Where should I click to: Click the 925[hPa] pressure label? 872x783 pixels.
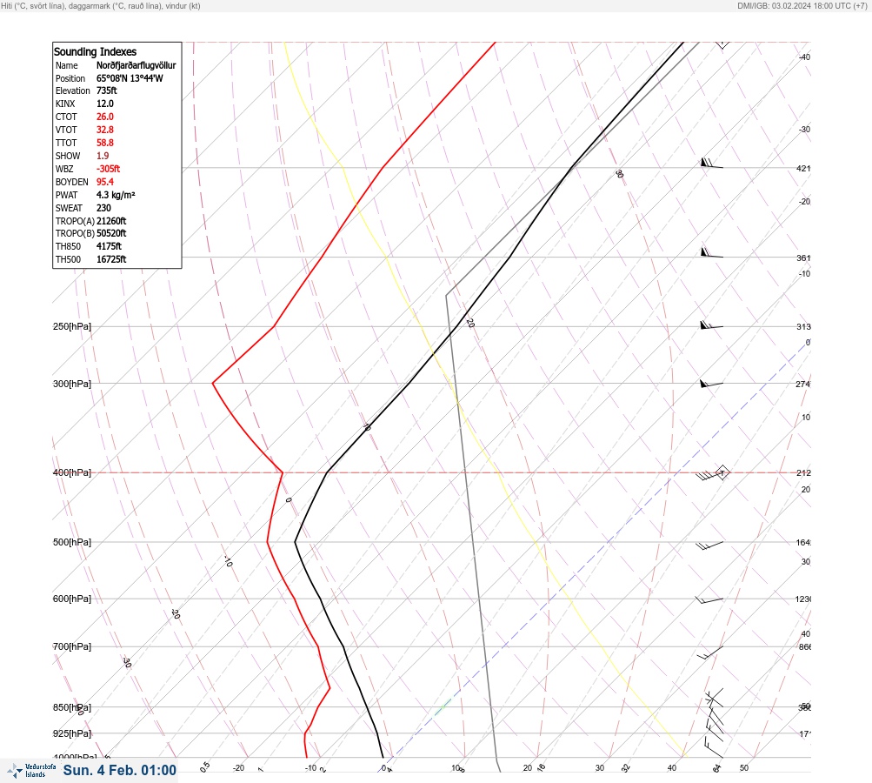[x=72, y=733]
